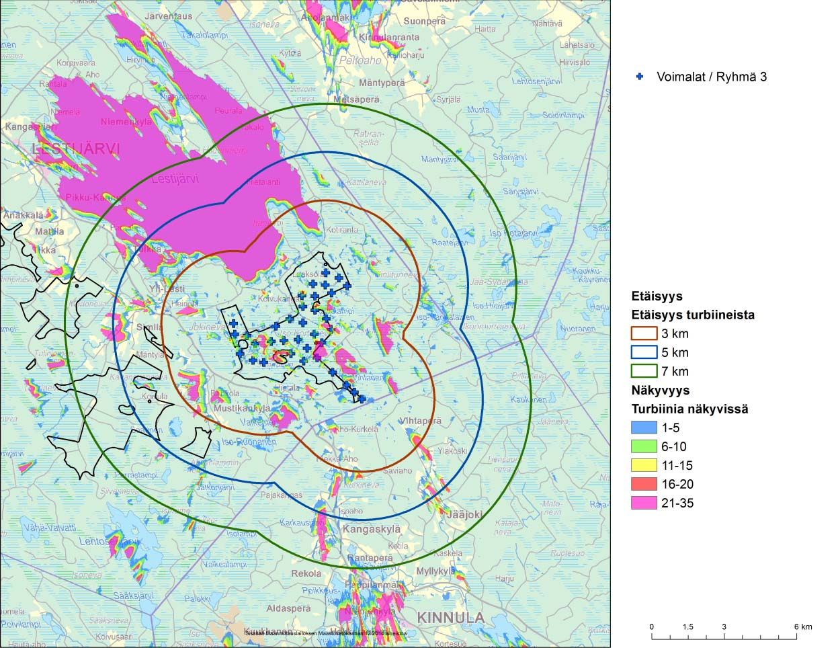Click the Voimalat / Ryhmä 3 legend label

(712, 77)
